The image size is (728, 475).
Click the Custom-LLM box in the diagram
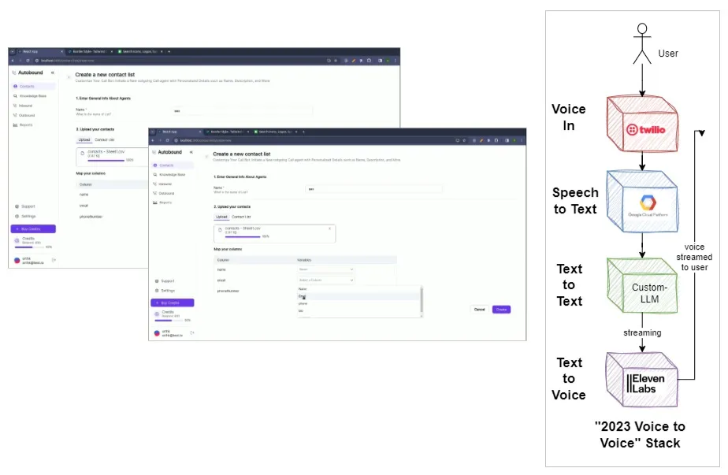(x=643, y=286)
